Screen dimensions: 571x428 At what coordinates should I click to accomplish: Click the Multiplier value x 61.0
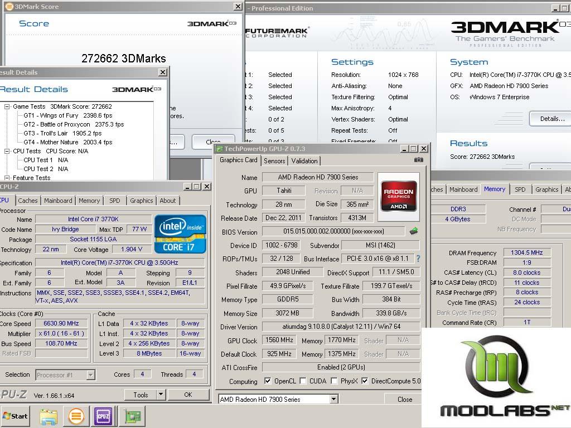pos(61,333)
